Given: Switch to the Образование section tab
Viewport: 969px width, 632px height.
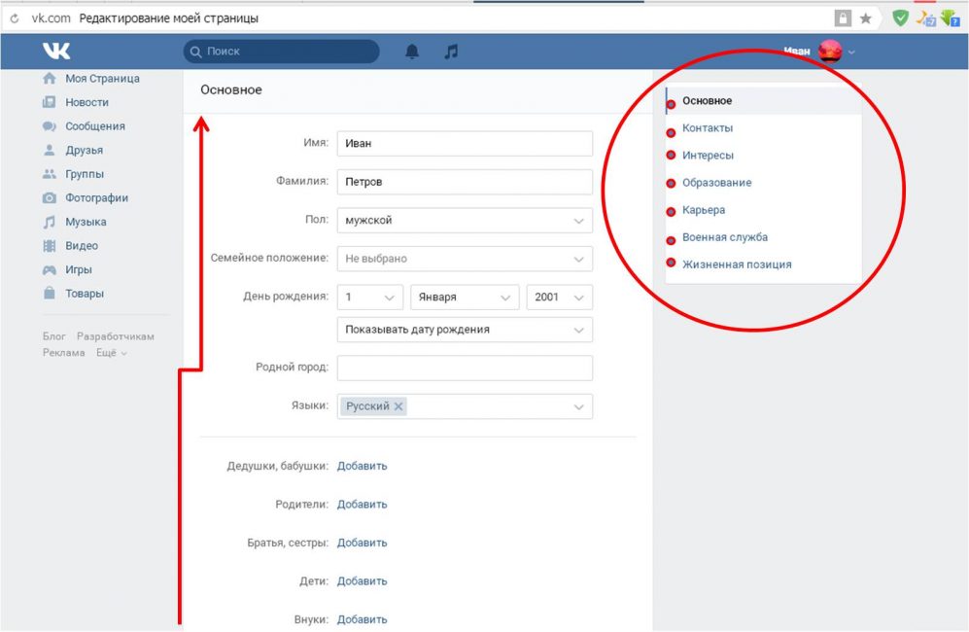Looking at the screenshot, I should (x=716, y=183).
